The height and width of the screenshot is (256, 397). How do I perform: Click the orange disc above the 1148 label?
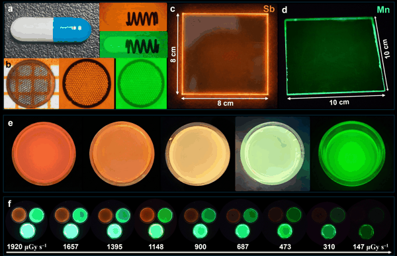click(x=147, y=215)
